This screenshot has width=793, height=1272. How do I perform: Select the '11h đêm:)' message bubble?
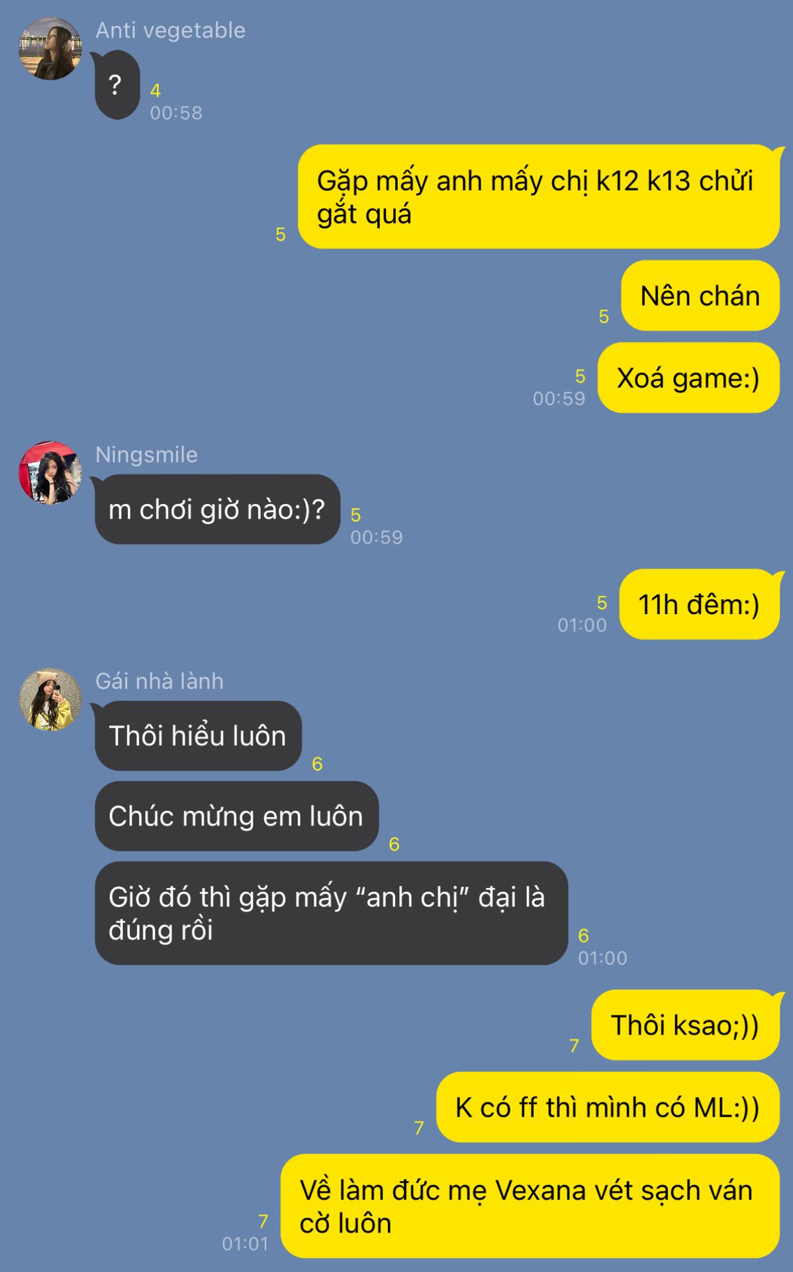(x=699, y=604)
